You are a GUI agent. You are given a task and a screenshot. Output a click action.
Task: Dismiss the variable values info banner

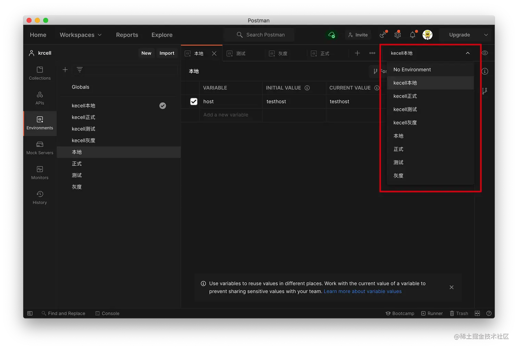pos(452,287)
